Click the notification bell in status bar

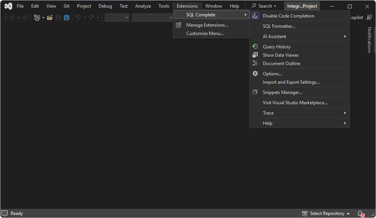click(360, 213)
